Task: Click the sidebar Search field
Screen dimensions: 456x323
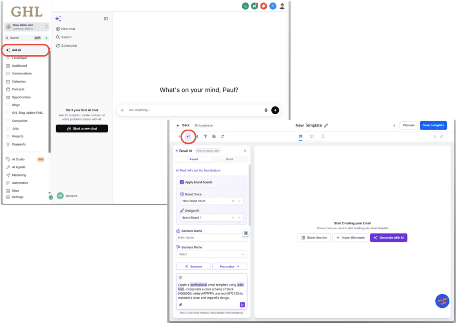Action: (x=23, y=38)
